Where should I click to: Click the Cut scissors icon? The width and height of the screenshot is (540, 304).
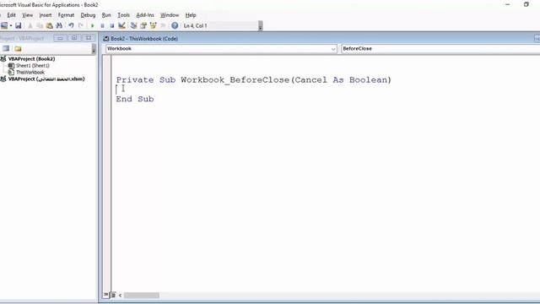click(x=30, y=25)
